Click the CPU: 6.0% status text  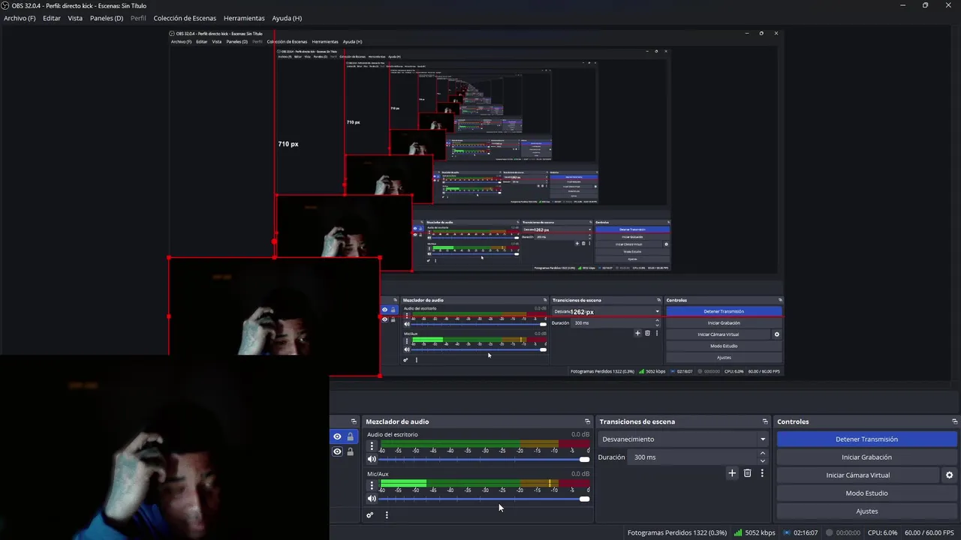tap(882, 532)
